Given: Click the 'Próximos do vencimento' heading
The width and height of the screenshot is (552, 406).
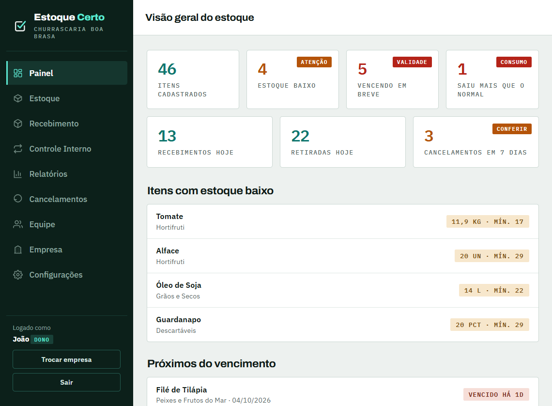Looking at the screenshot, I should click(211, 363).
